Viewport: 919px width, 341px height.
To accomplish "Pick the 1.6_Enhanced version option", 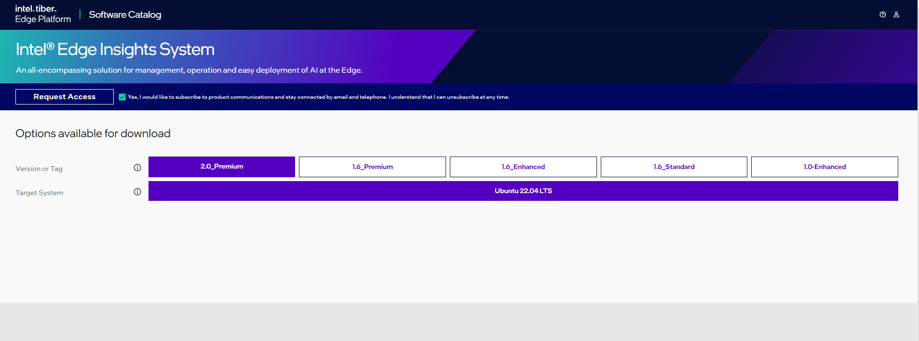I will point(523,167).
